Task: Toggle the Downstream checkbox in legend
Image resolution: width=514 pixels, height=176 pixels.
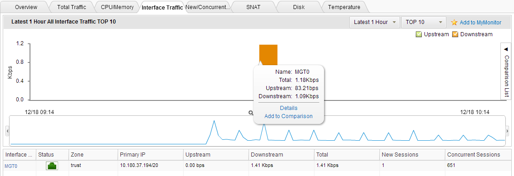Action: [455, 34]
